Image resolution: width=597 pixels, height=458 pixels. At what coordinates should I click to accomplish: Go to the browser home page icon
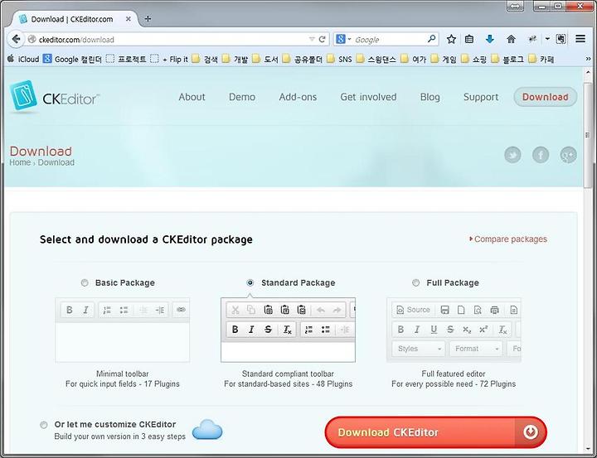point(511,39)
